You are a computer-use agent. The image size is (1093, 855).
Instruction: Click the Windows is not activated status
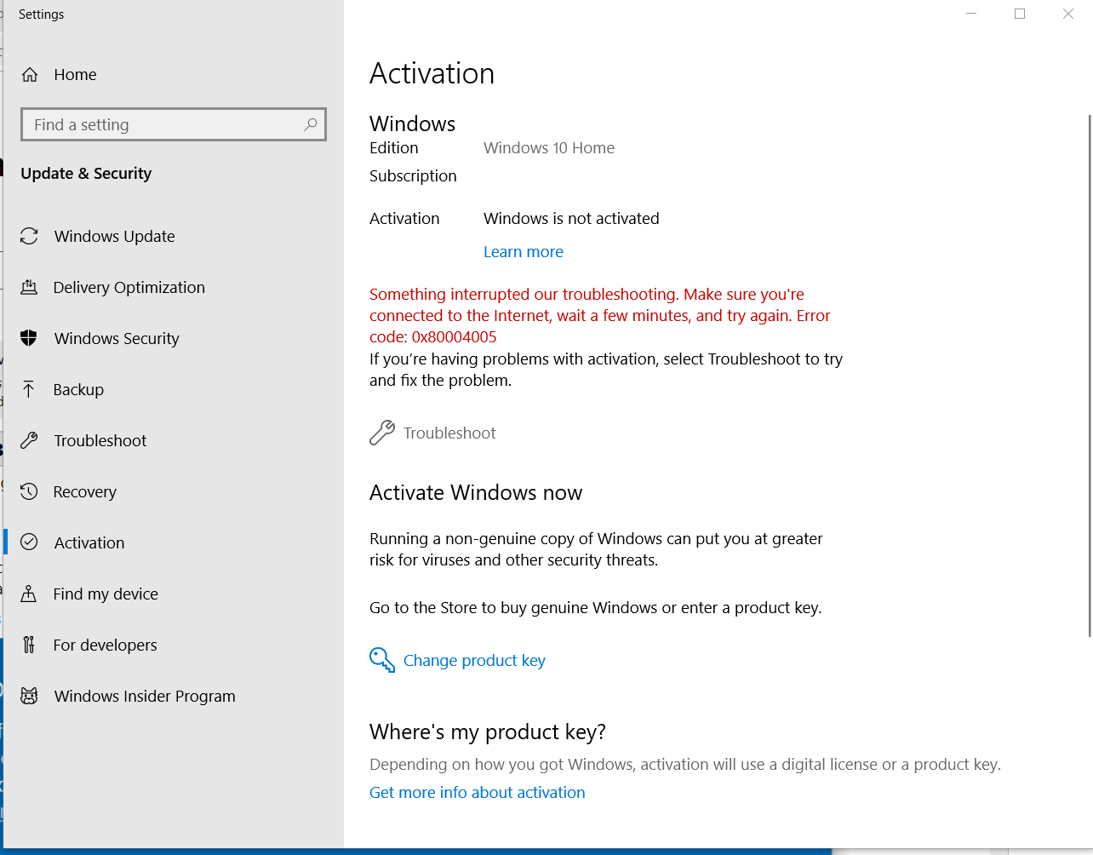coord(571,218)
